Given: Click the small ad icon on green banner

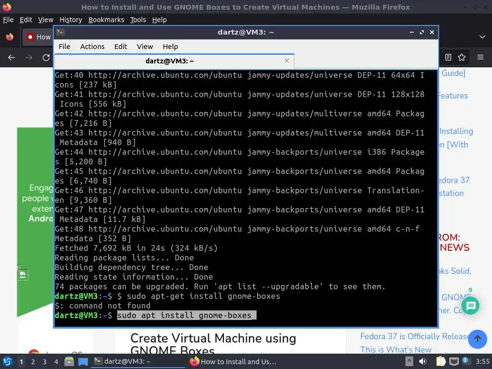Looking at the screenshot, I should coord(23,275).
